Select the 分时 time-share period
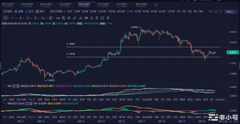 coord(69,11)
